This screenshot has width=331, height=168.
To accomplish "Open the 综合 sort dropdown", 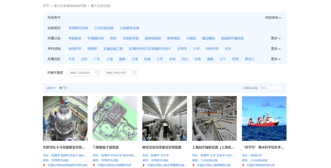I will pyautogui.click(x=51, y=88).
